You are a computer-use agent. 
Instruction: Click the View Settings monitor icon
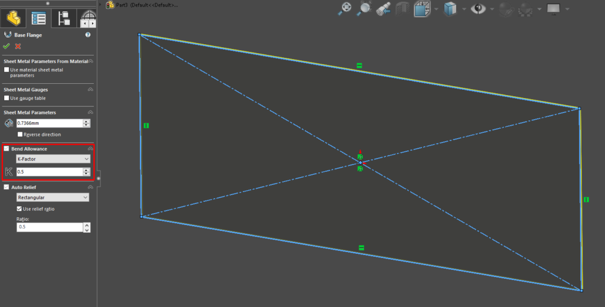[554, 9]
